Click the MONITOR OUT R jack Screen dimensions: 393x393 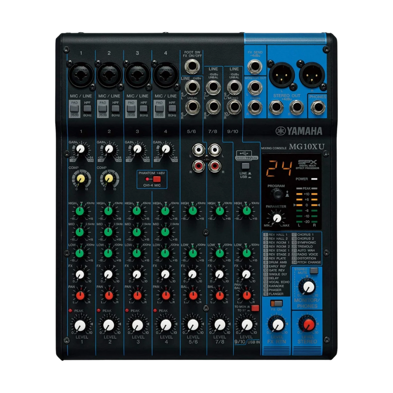click(x=255, y=107)
